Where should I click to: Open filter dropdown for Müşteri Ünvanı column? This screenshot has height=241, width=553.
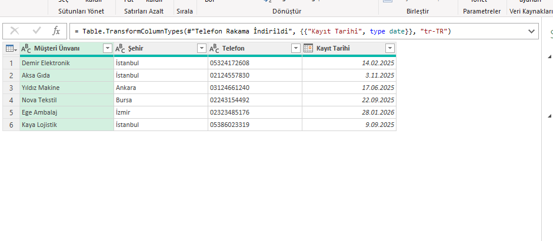point(108,49)
